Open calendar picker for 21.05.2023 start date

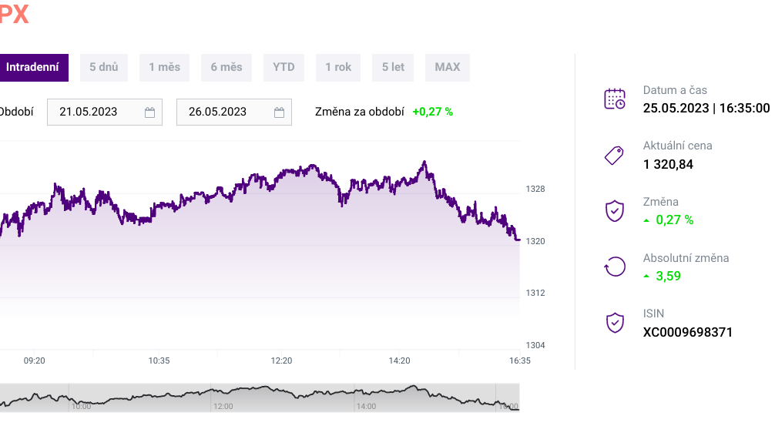click(150, 112)
